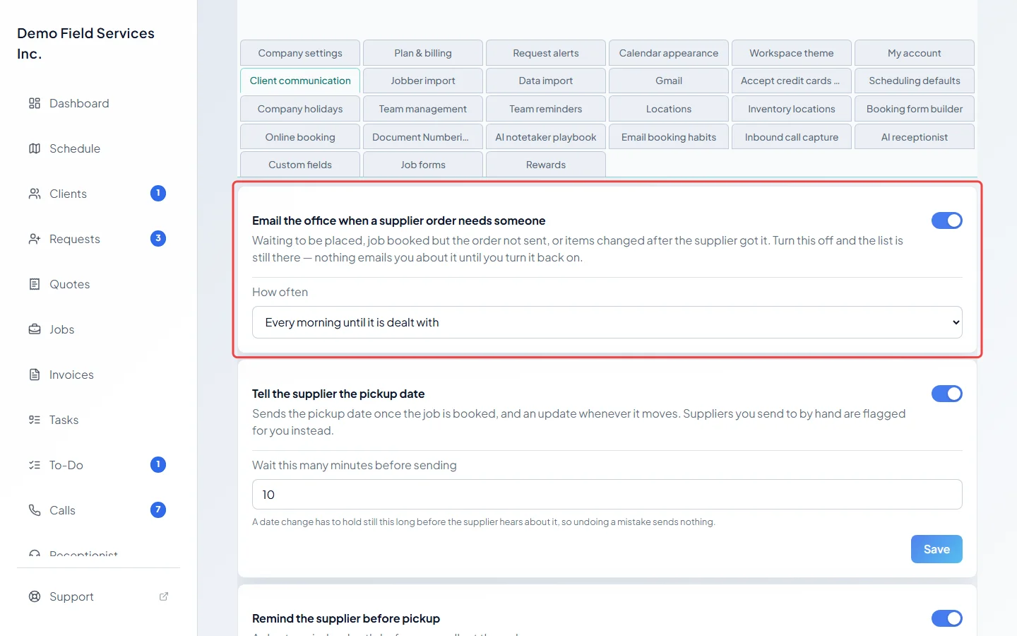Switch to the Custom fields tab
The width and height of the screenshot is (1017, 636).
pyautogui.click(x=300, y=165)
